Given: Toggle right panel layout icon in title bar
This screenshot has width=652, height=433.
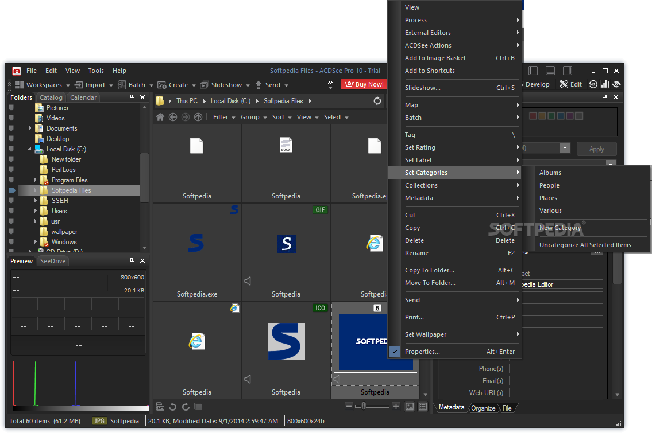Looking at the screenshot, I should 568,71.
